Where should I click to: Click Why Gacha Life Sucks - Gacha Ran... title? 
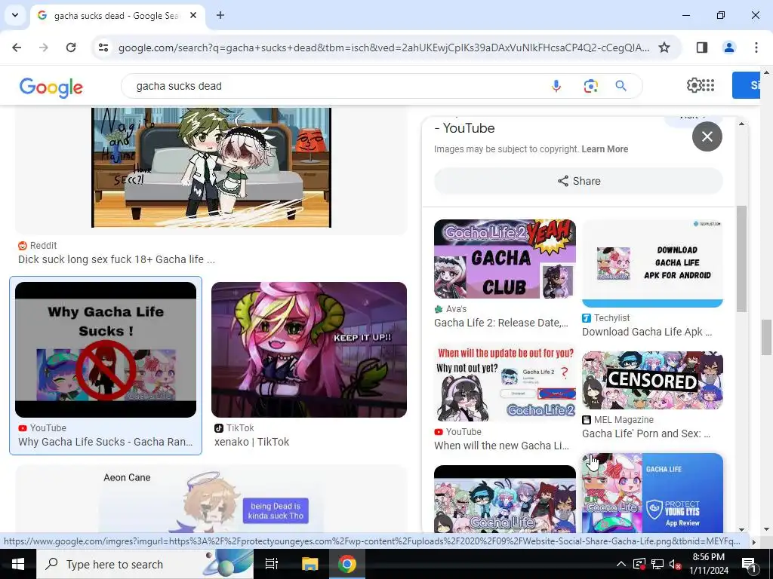pos(106,442)
